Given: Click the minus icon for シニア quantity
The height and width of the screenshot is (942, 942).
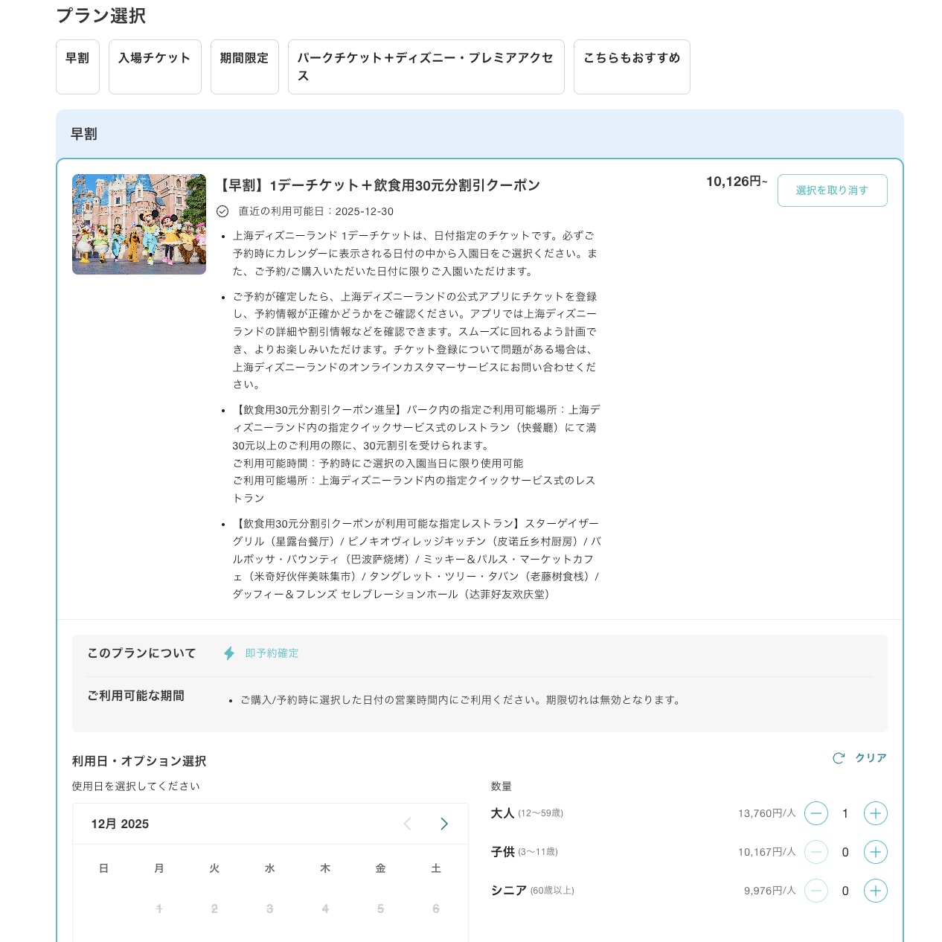Looking at the screenshot, I should [816, 891].
